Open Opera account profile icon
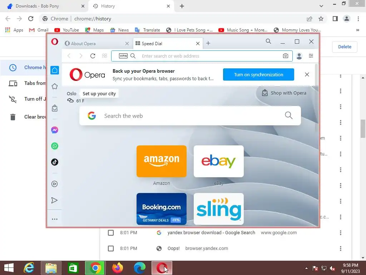The height and width of the screenshot is (275, 366). [x=299, y=56]
